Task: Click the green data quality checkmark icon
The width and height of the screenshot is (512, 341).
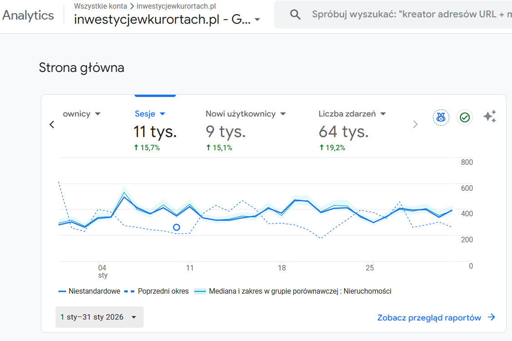Action: coord(465,117)
